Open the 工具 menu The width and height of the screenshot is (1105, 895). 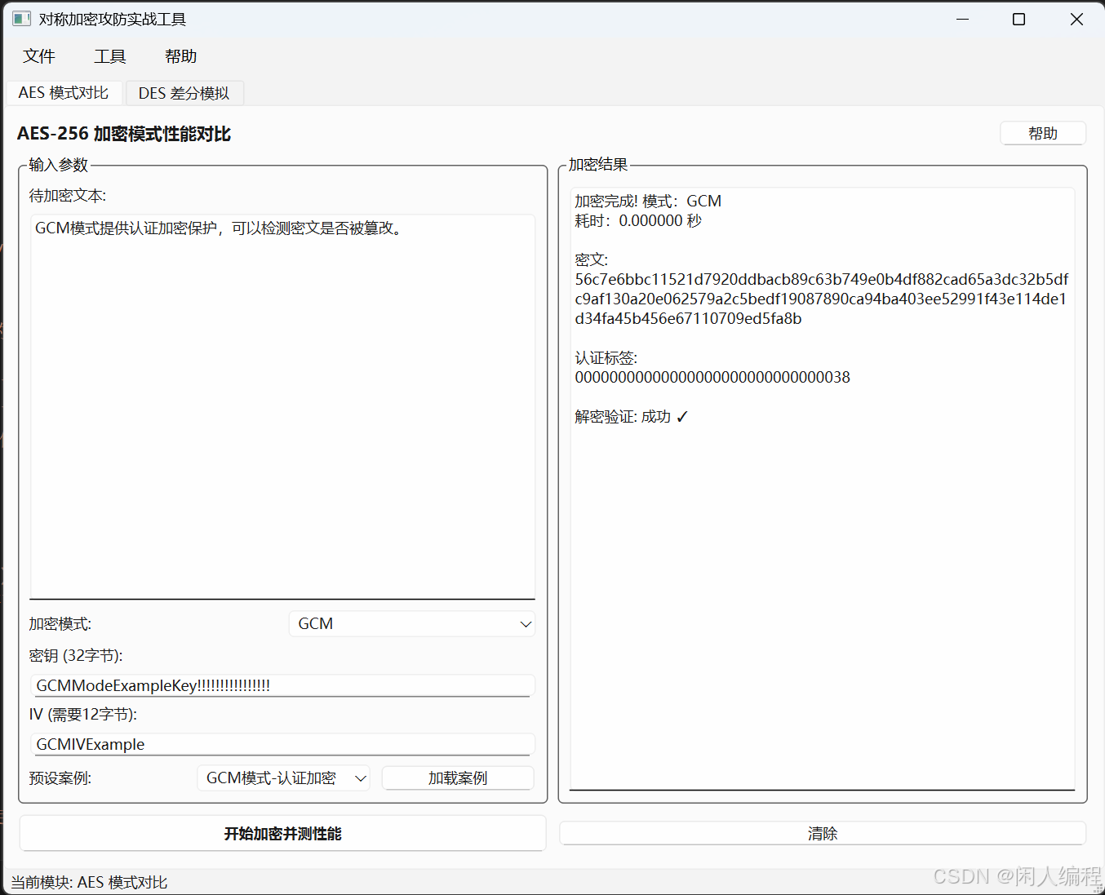109,55
